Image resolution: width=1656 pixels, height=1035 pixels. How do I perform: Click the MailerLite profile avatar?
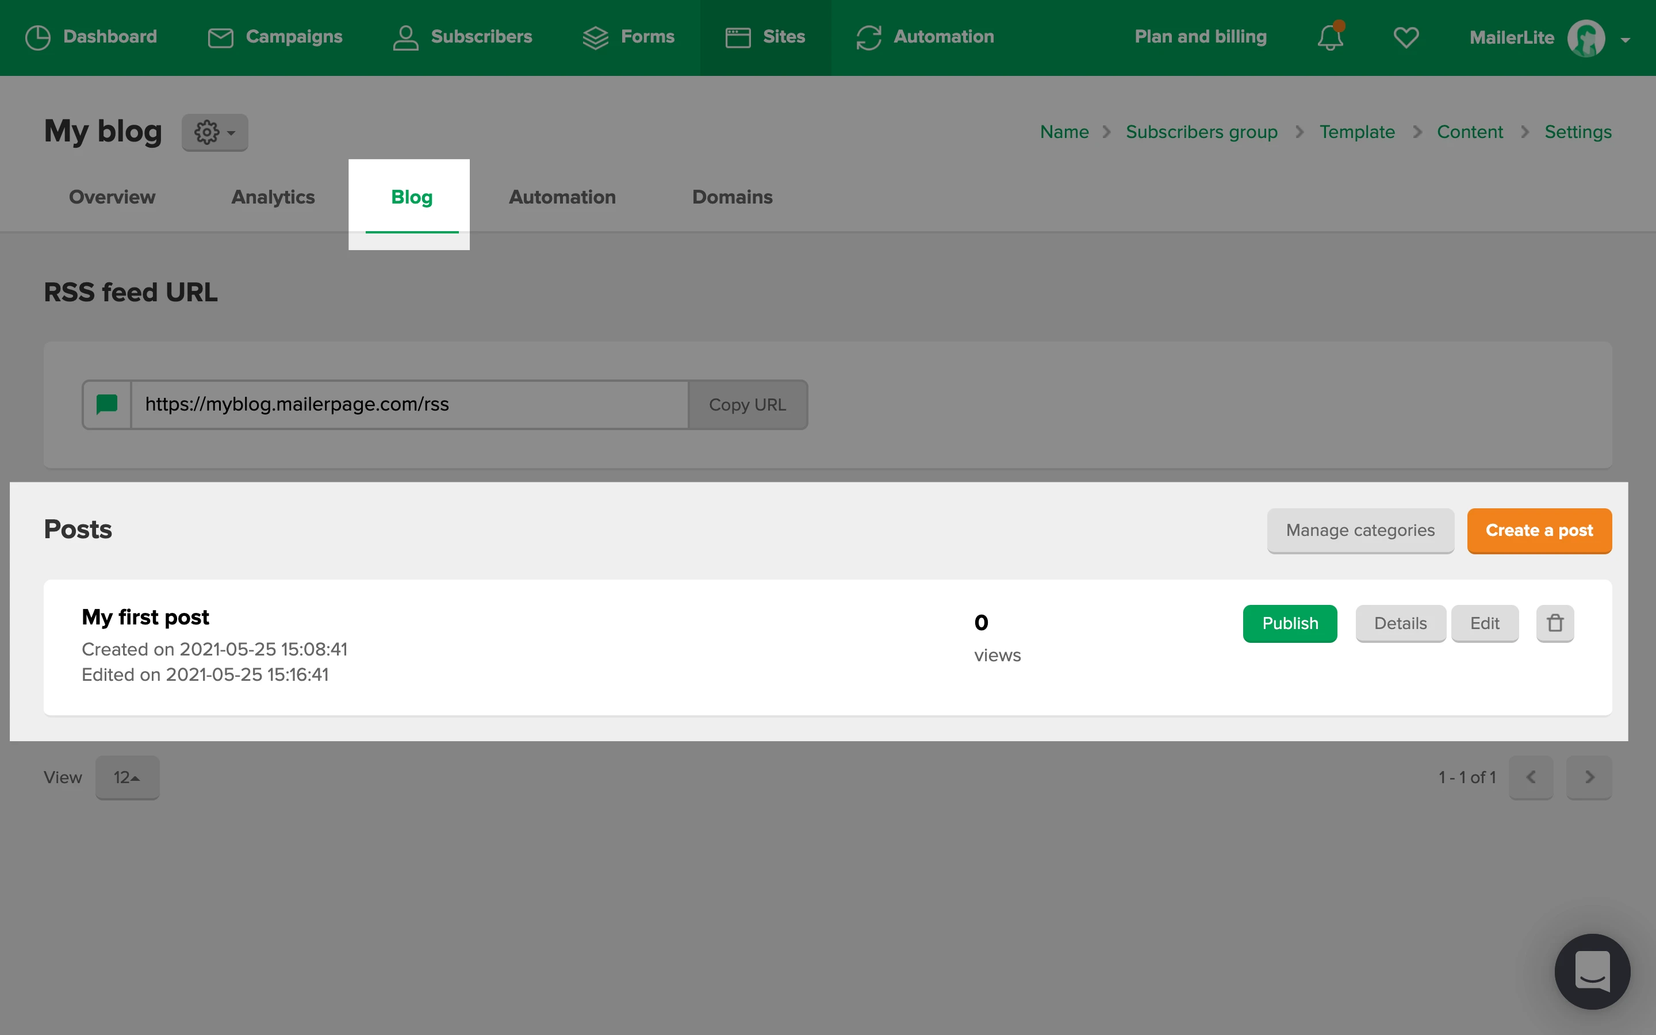pyautogui.click(x=1585, y=39)
